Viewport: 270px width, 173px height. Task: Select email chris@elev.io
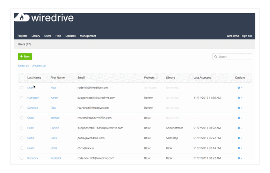point(86,148)
